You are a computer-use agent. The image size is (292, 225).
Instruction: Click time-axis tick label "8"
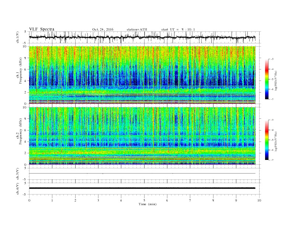coord(213,200)
